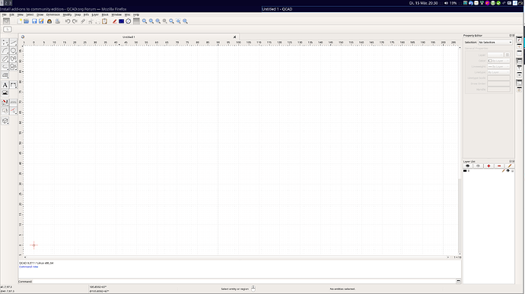
Task: Click the Redo arrow icon
Action: coord(75,21)
